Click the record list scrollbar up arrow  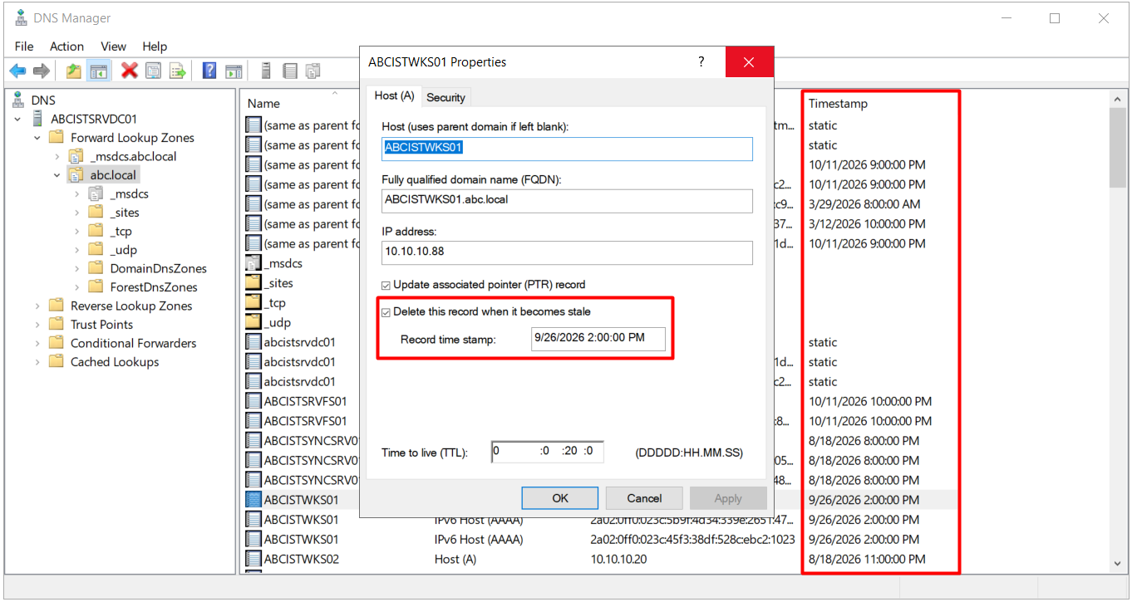point(1118,100)
